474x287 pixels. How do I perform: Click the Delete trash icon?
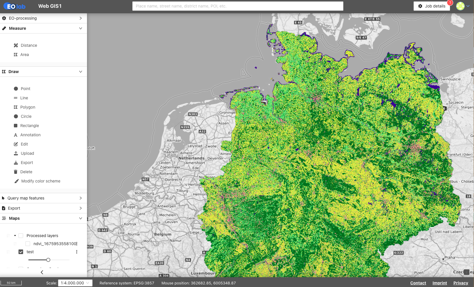pos(16,172)
